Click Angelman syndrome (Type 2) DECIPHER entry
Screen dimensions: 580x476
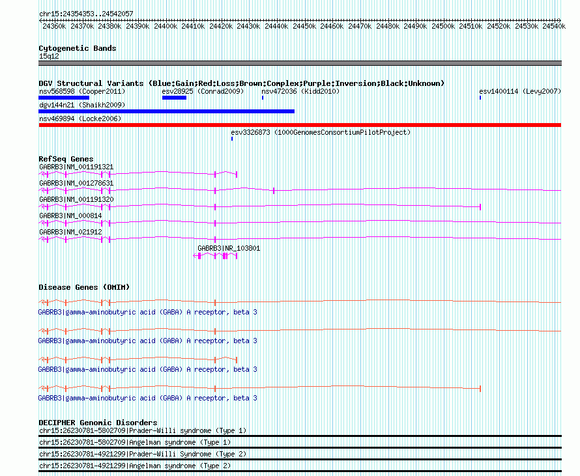(135, 466)
